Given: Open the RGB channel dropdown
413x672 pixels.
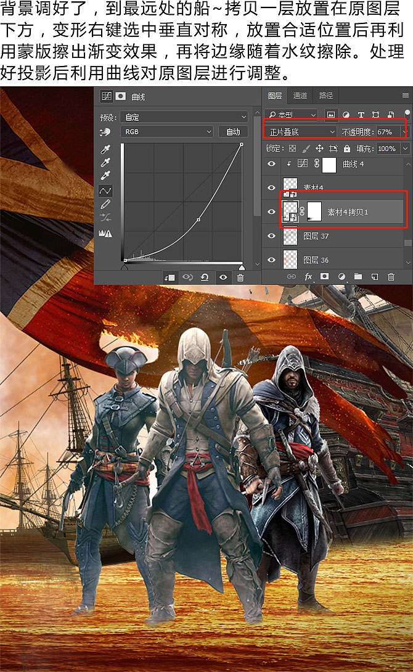Looking at the screenshot, I should point(166,131).
